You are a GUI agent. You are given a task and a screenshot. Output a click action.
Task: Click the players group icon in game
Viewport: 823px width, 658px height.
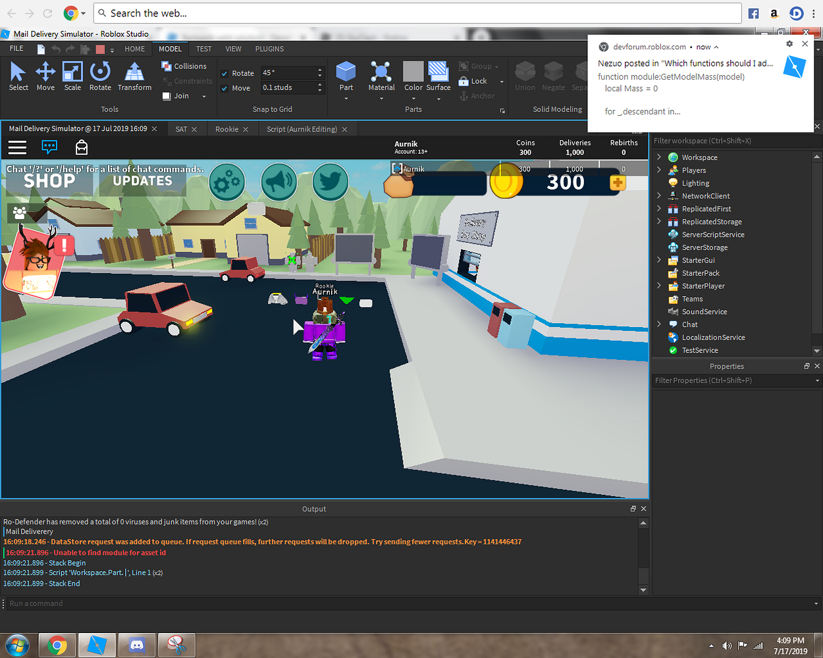(x=20, y=213)
